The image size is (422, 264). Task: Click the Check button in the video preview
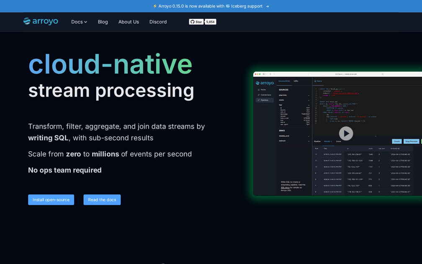(397, 141)
